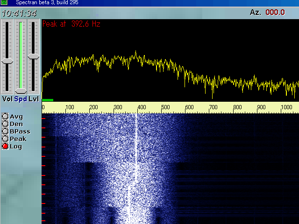Screen dimensions: 299x224
Task: Click the Spectran app icon in title bar
Action: 4,2
